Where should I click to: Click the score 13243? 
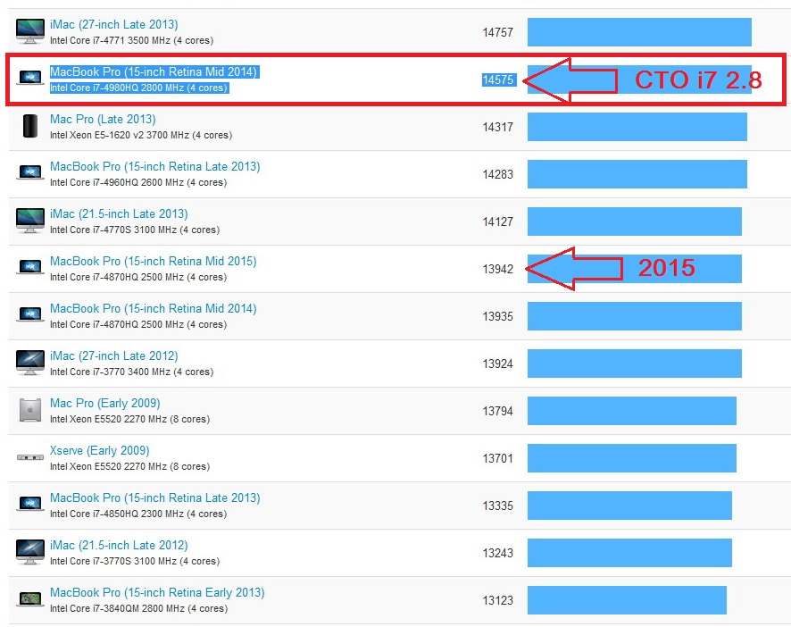pyautogui.click(x=497, y=553)
